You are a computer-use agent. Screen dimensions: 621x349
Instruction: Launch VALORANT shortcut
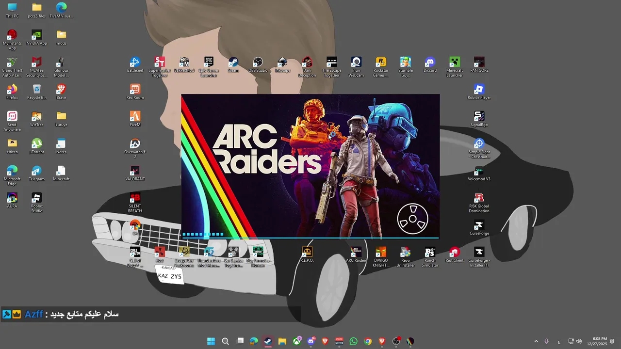pos(135,174)
